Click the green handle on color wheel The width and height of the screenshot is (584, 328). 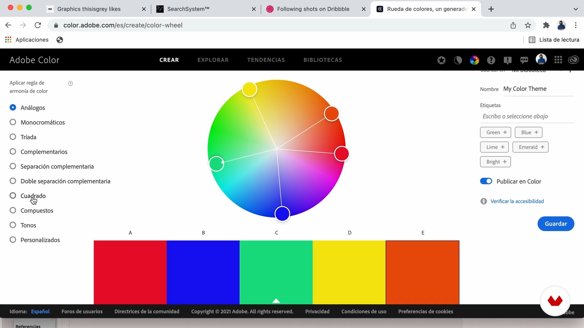pos(217,164)
